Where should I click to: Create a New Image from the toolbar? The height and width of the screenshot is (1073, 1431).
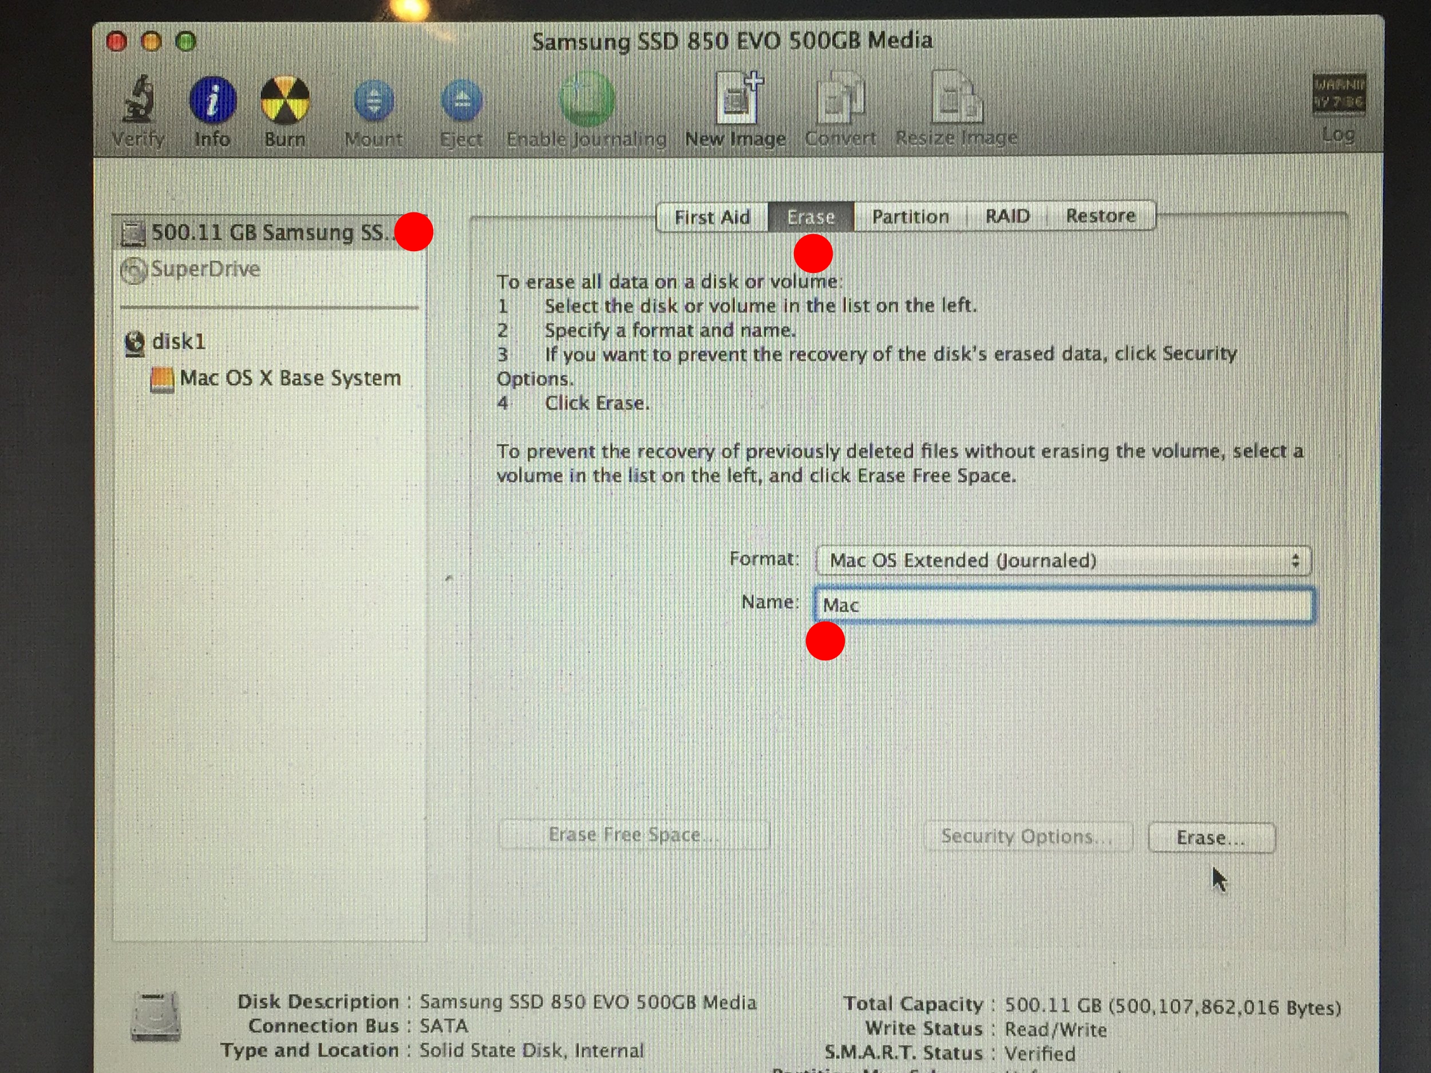[x=738, y=98]
